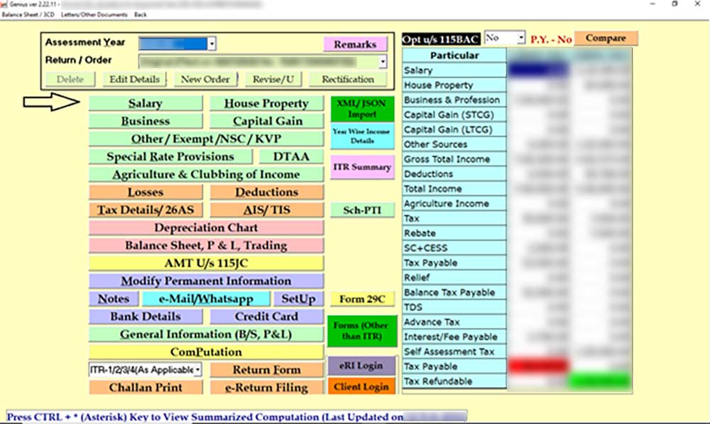Click the House Property button
The height and width of the screenshot is (424, 710).
pyautogui.click(x=266, y=104)
